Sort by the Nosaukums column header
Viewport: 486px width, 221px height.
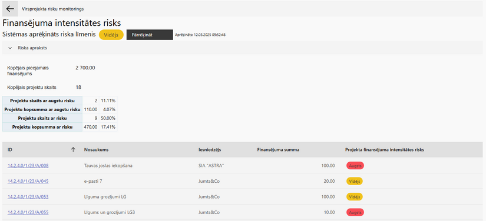pyautogui.click(x=95, y=150)
